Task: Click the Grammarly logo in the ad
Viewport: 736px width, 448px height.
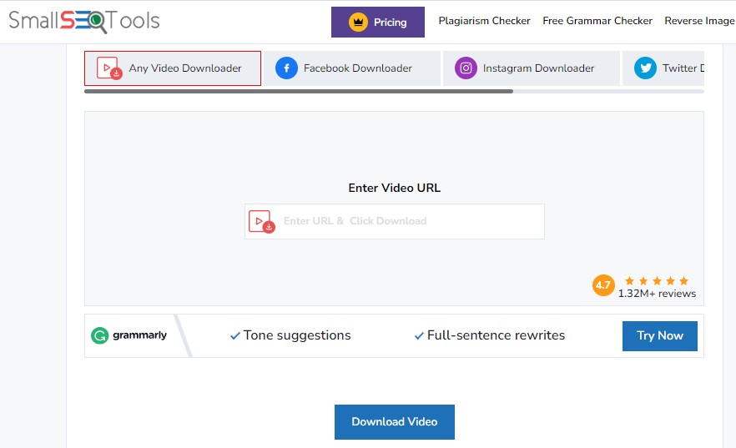Action: point(129,335)
